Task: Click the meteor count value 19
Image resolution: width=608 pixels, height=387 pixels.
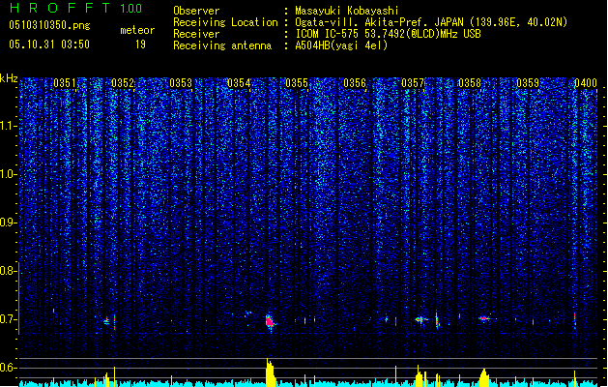Action: (x=140, y=45)
